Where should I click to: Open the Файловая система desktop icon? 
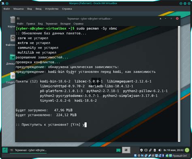coord(13,38)
